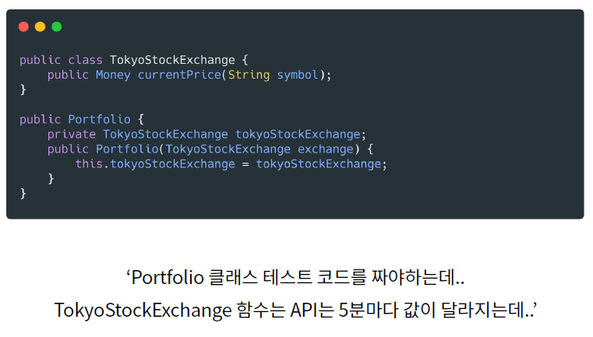593x337 pixels.
Task: Select the Money return type
Action: tap(113, 75)
